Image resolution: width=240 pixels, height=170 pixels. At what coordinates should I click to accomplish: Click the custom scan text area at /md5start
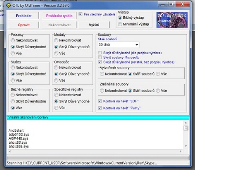coord(16,130)
